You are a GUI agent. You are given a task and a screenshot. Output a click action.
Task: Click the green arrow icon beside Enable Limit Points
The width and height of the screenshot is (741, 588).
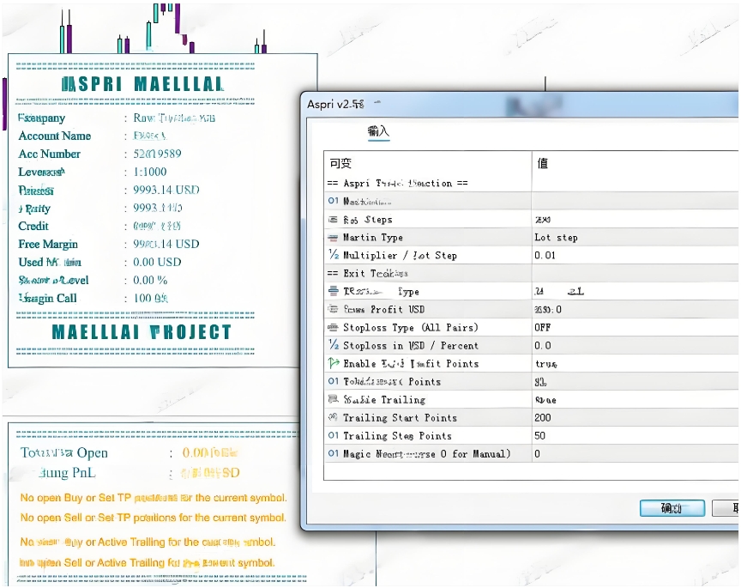coord(334,364)
